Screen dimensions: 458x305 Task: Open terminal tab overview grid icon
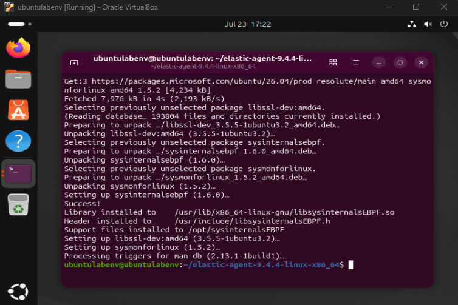[x=333, y=62]
